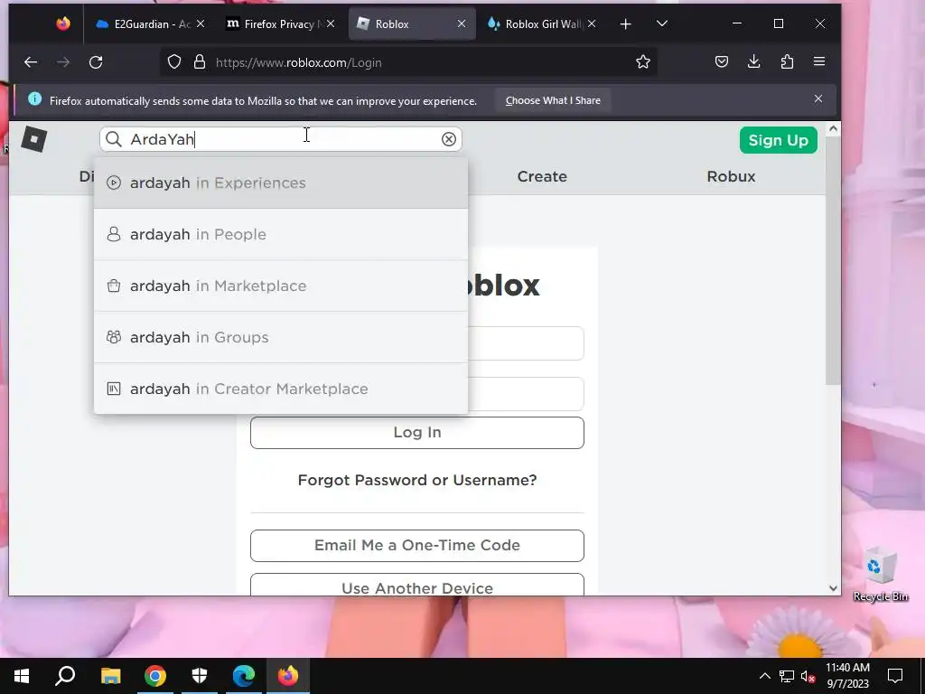
Task: Expand the list all tabs dropdown arrow
Action: (x=662, y=23)
